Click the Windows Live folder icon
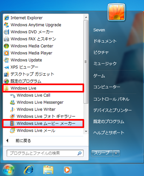The height and width of the screenshot is (176, 144). [6, 88]
